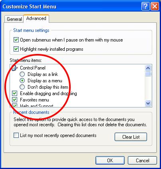The image size is (161, 169).
Task: Click the list scroll down arrow
Action: click(148, 103)
